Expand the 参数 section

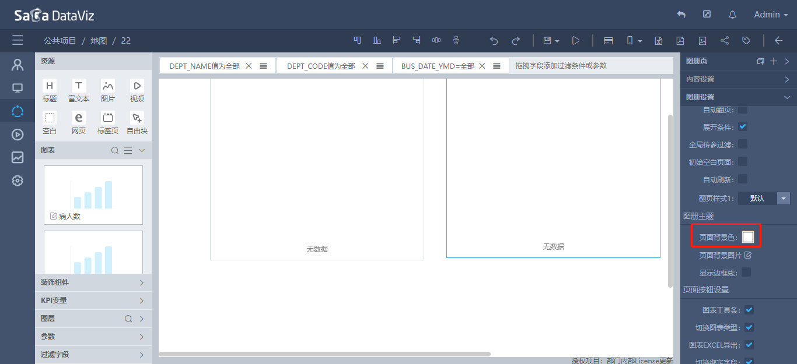(x=93, y=337)
